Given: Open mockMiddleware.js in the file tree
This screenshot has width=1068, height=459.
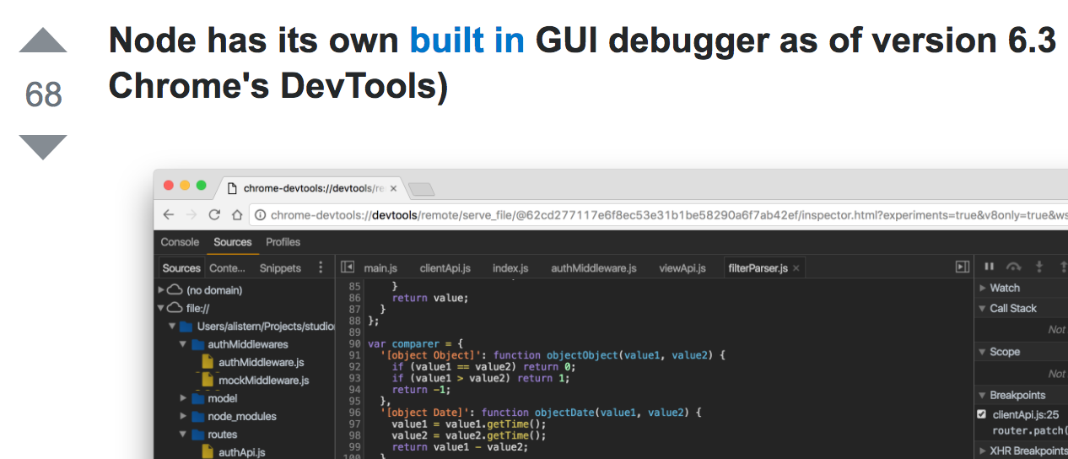Looking at the screenshot, I should [x=263, y=380].
